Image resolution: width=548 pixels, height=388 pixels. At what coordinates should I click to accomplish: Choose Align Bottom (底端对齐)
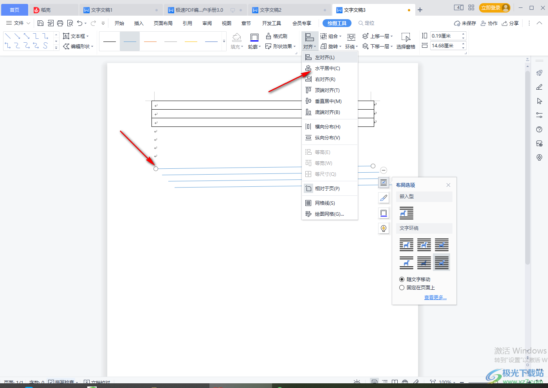click(x=330, y=112)
